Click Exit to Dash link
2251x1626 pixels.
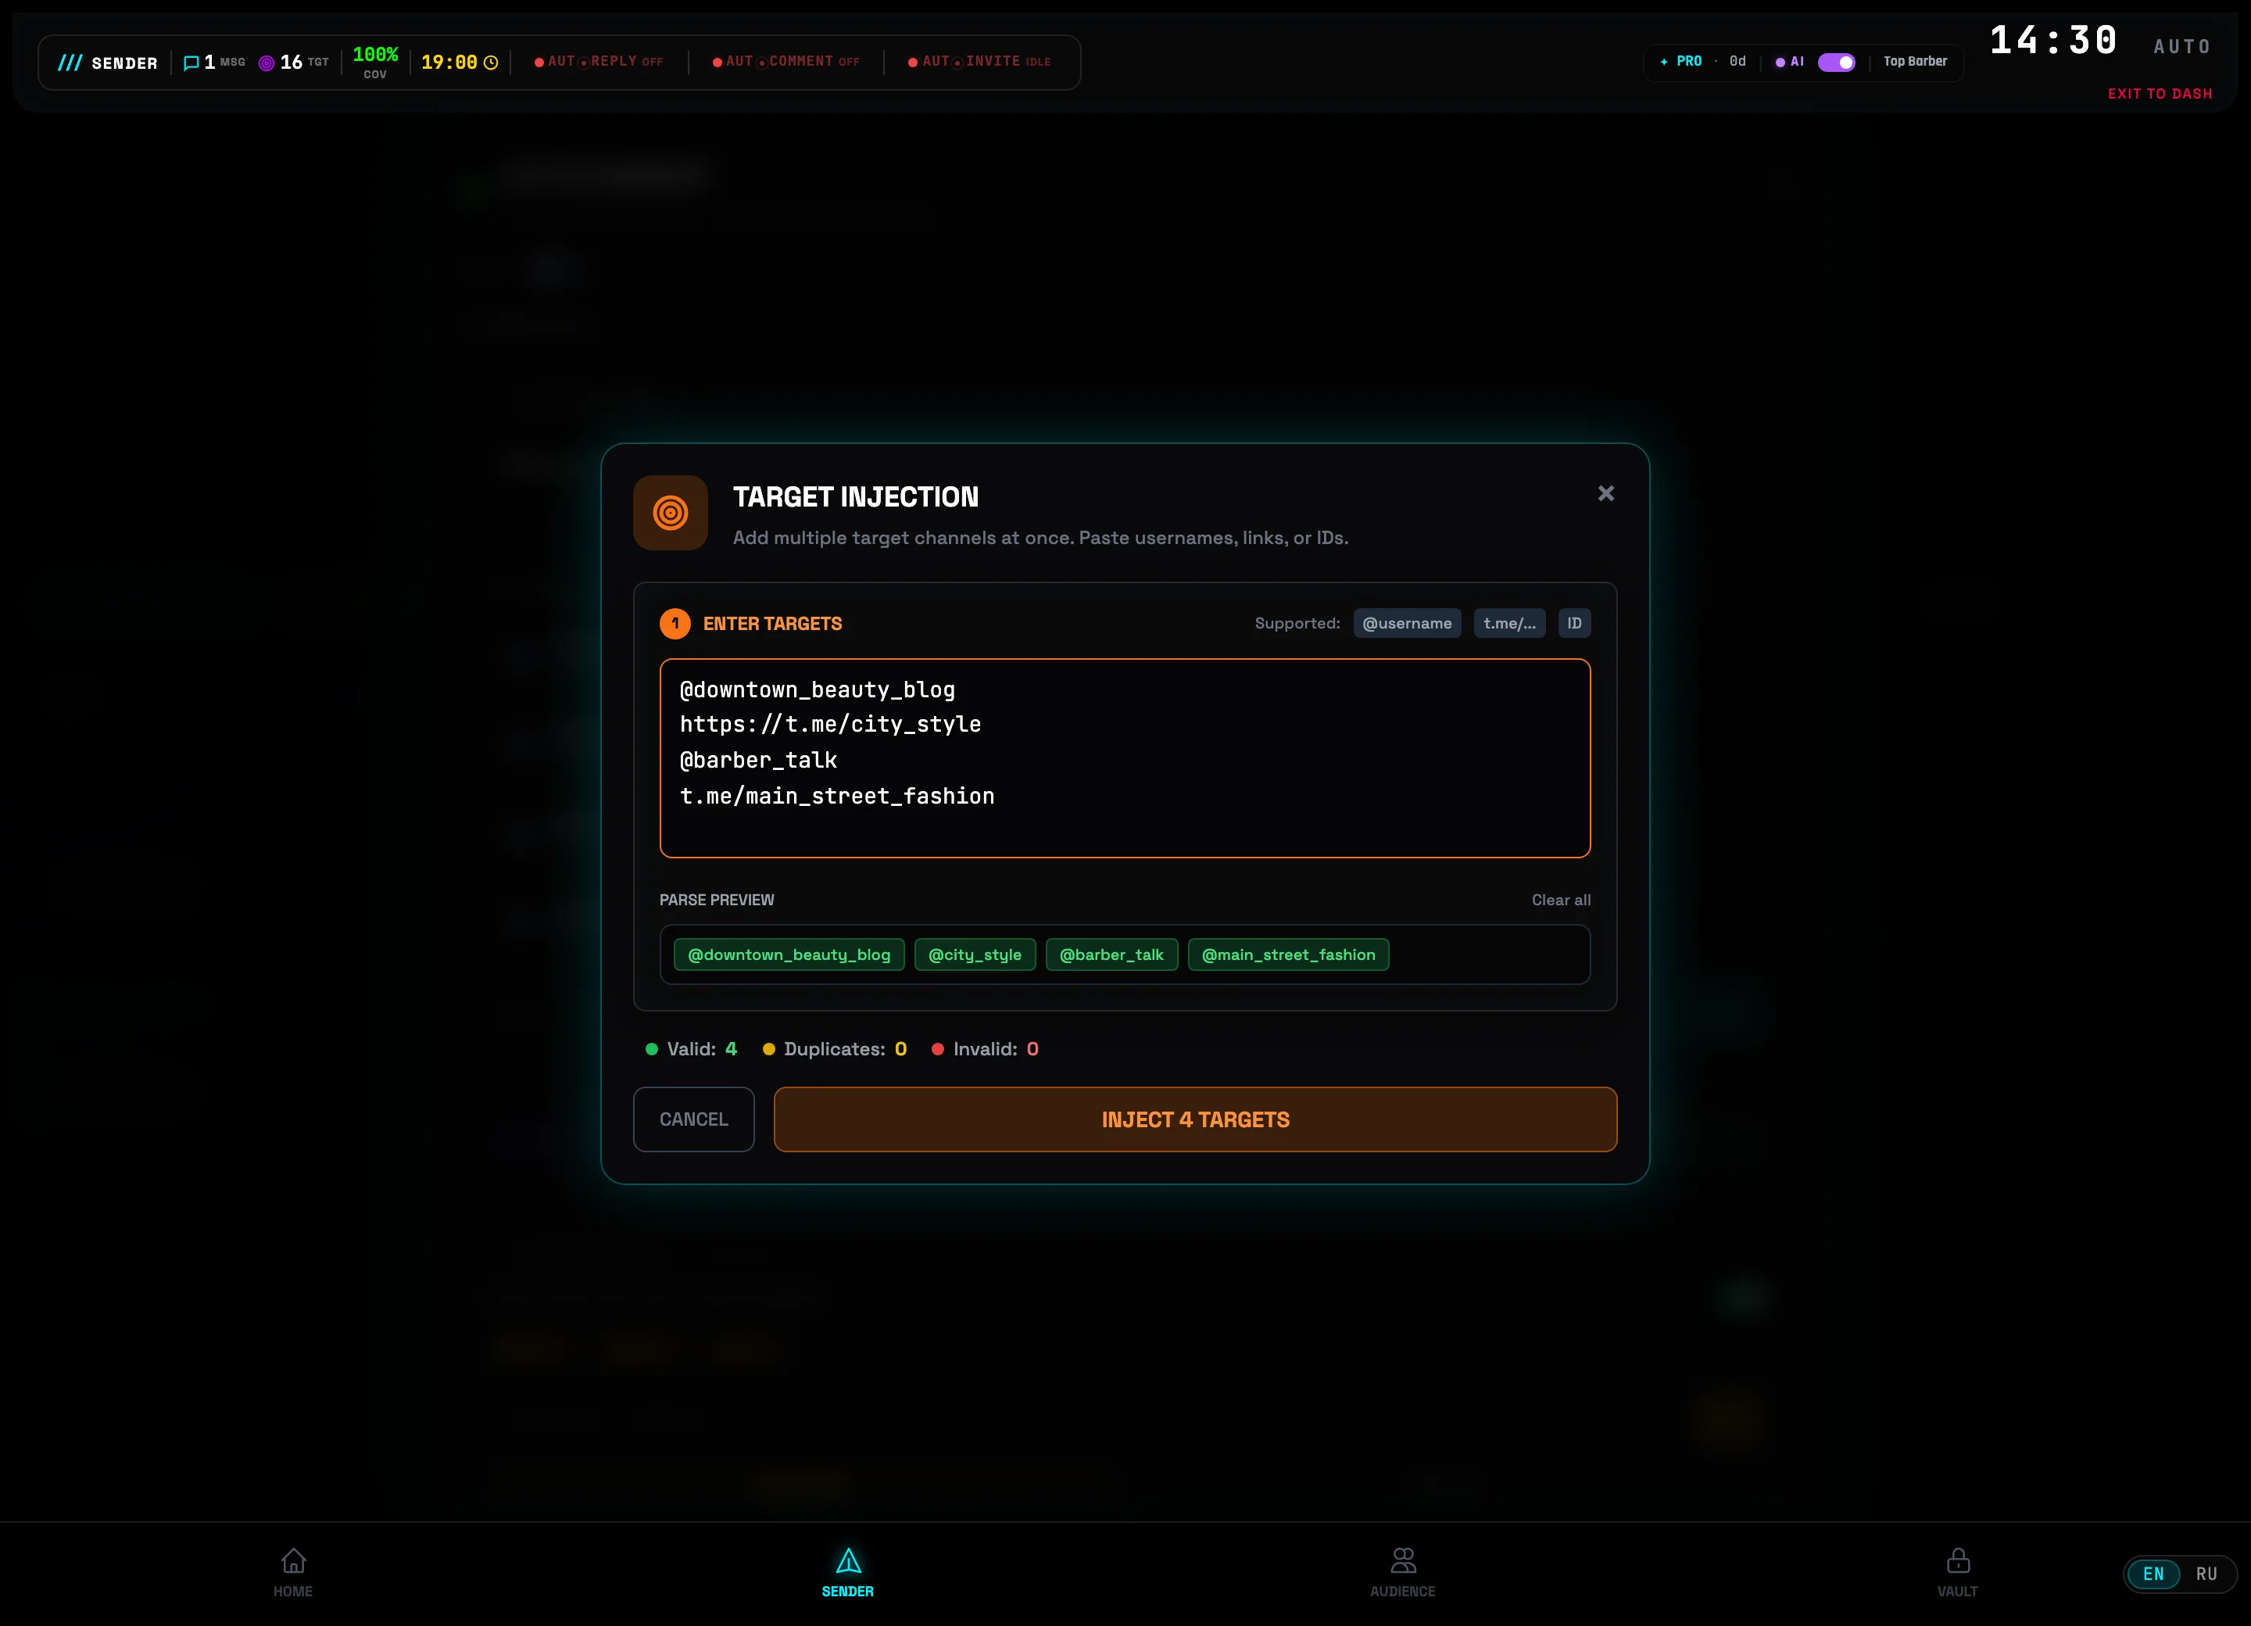2160,93
